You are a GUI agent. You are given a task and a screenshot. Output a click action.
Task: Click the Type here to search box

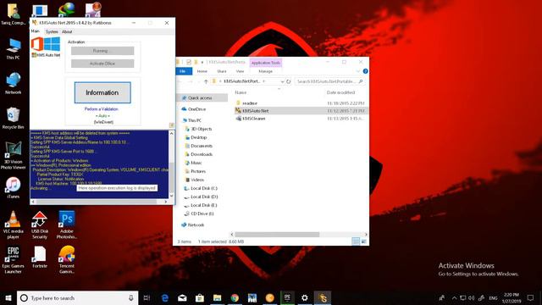(x=77, y=297)
